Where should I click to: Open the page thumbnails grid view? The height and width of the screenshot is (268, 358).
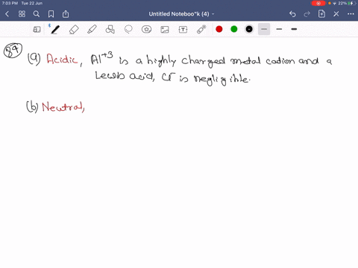(x=22, y=14)
